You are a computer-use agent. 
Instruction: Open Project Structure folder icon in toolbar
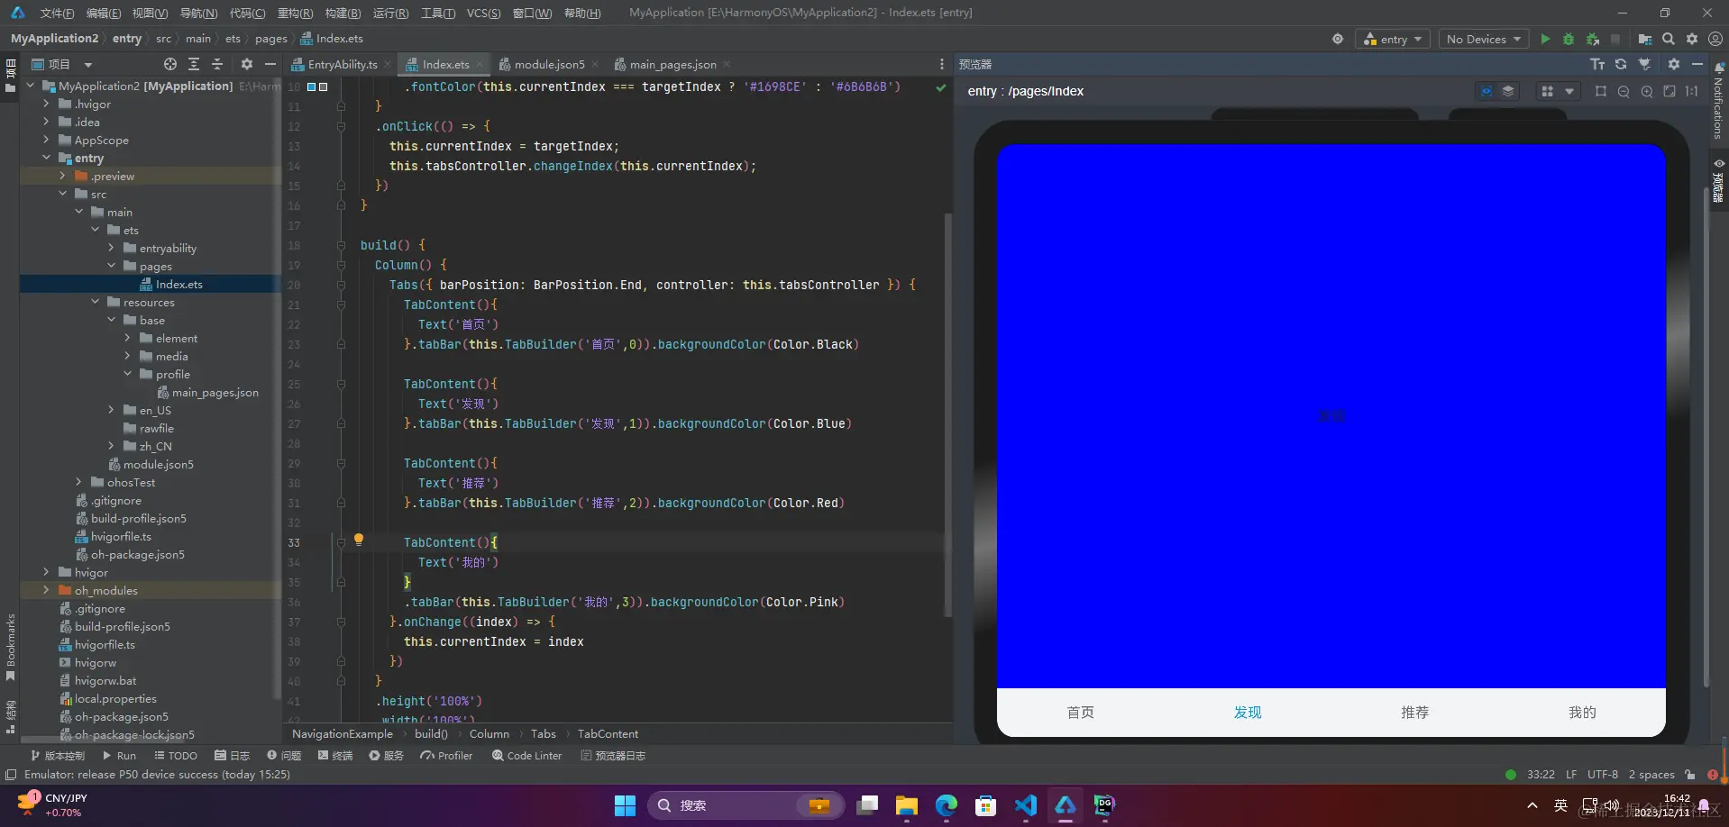point(1645,39)
